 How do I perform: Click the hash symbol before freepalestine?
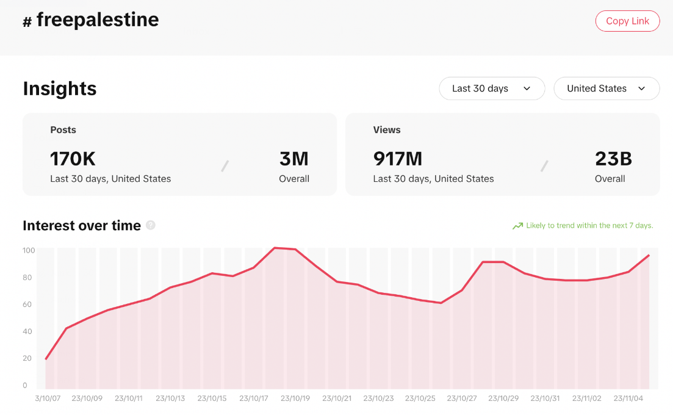tap(27, 22)
